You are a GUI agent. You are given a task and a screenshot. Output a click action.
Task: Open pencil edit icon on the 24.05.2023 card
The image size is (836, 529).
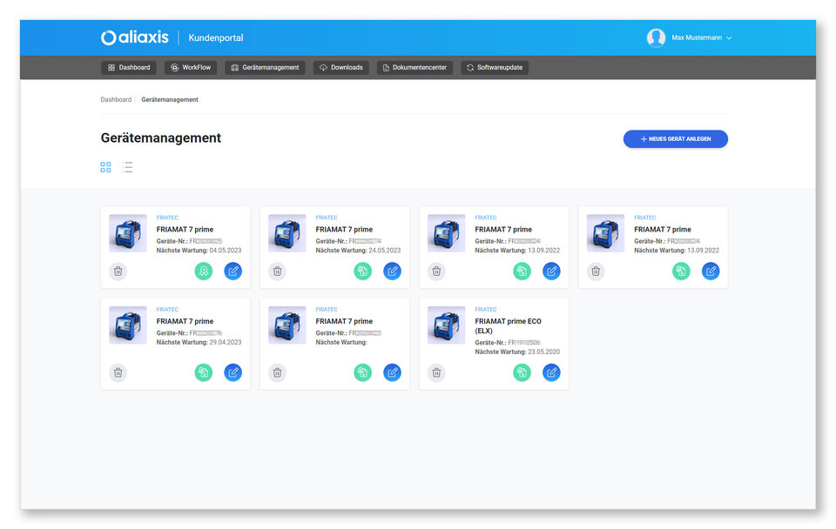[393, 271]
